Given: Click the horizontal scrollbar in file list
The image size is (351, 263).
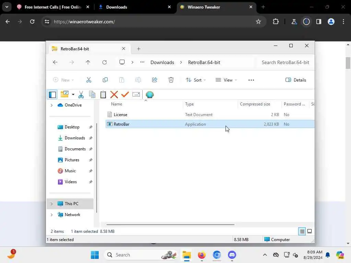Looking at the screenshot, I should [170, 224].
